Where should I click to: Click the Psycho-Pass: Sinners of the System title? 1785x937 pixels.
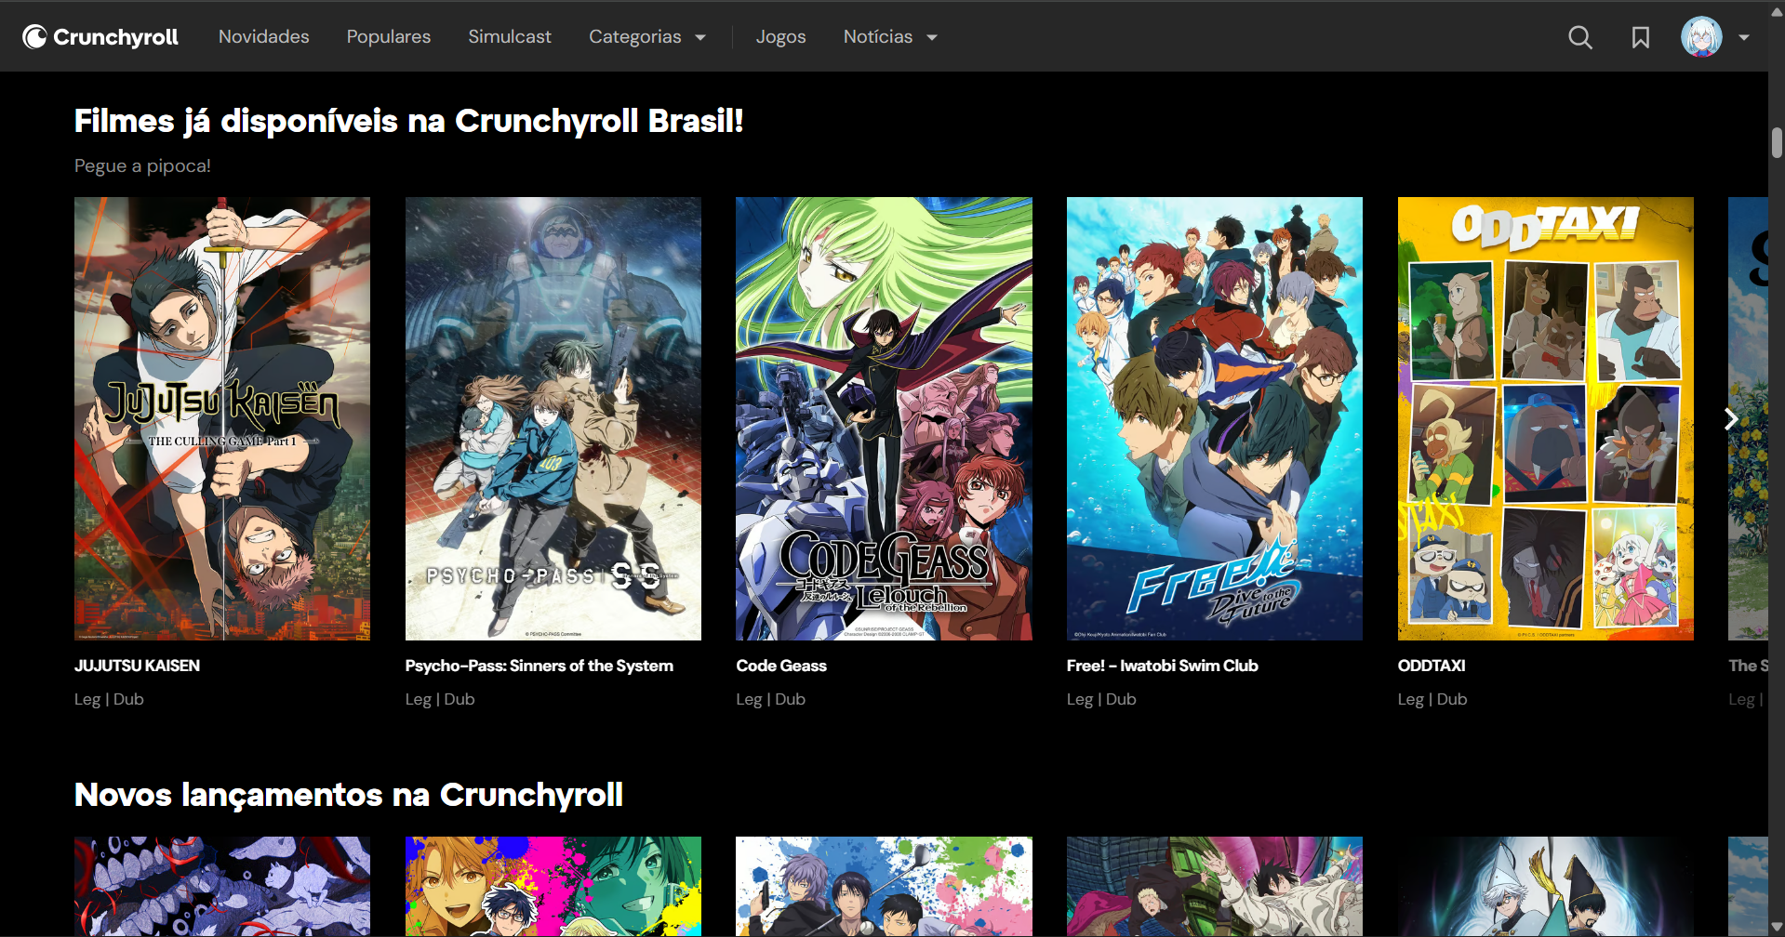tap(539, 666)
